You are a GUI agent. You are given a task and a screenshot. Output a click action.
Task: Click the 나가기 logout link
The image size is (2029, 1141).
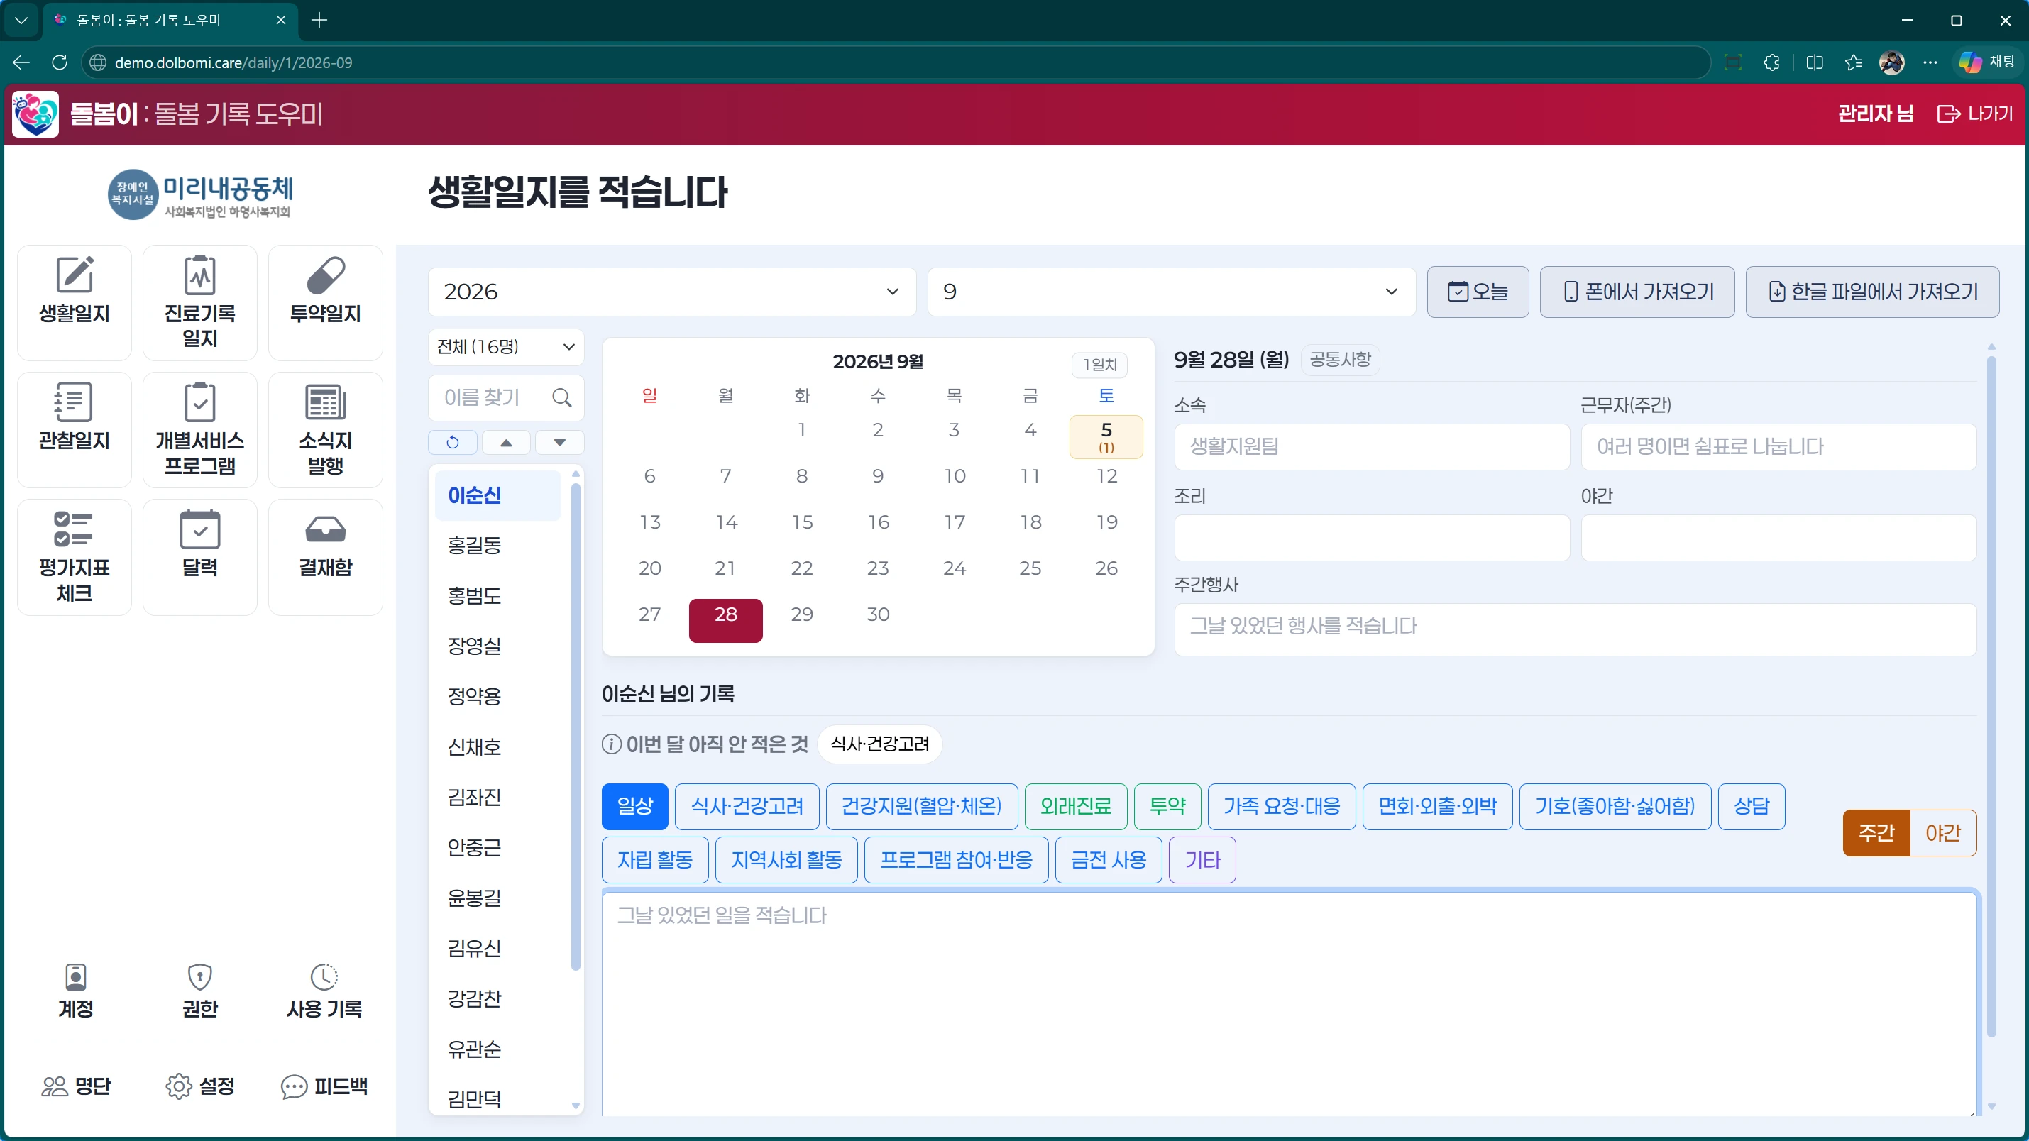pos(1974,114)
